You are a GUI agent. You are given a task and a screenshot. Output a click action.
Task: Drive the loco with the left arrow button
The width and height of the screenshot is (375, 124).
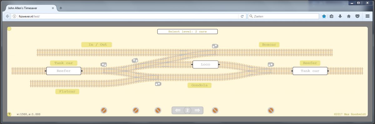pos(178,110)
